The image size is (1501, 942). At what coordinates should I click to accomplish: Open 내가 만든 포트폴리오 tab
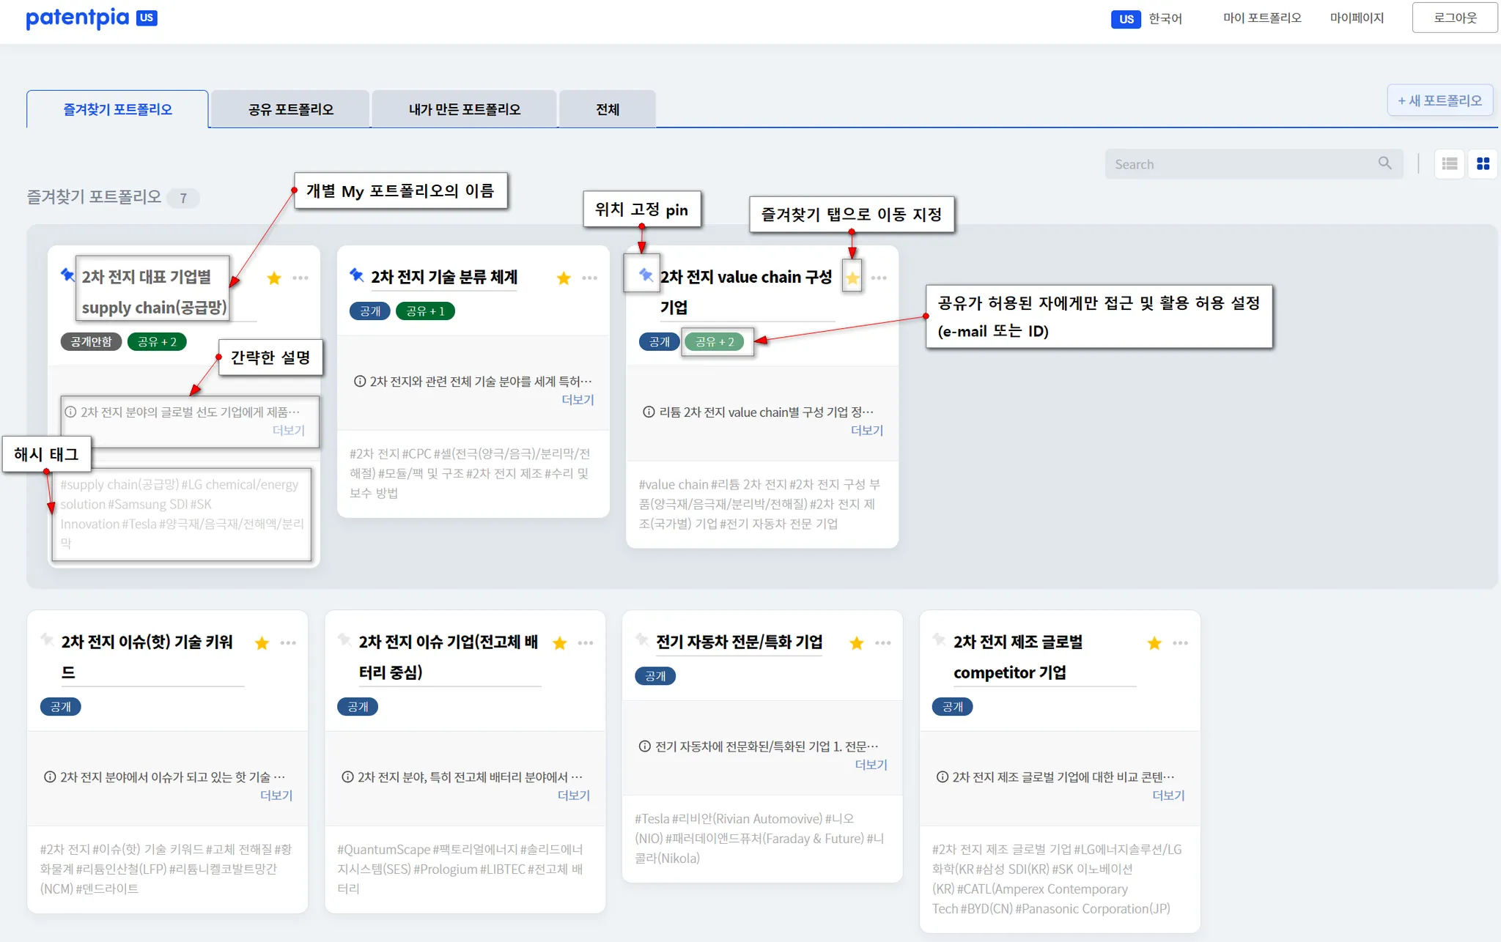(x=464, y=110)
